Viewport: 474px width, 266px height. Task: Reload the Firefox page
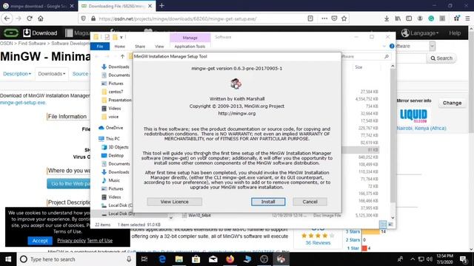tap(30, 18)
